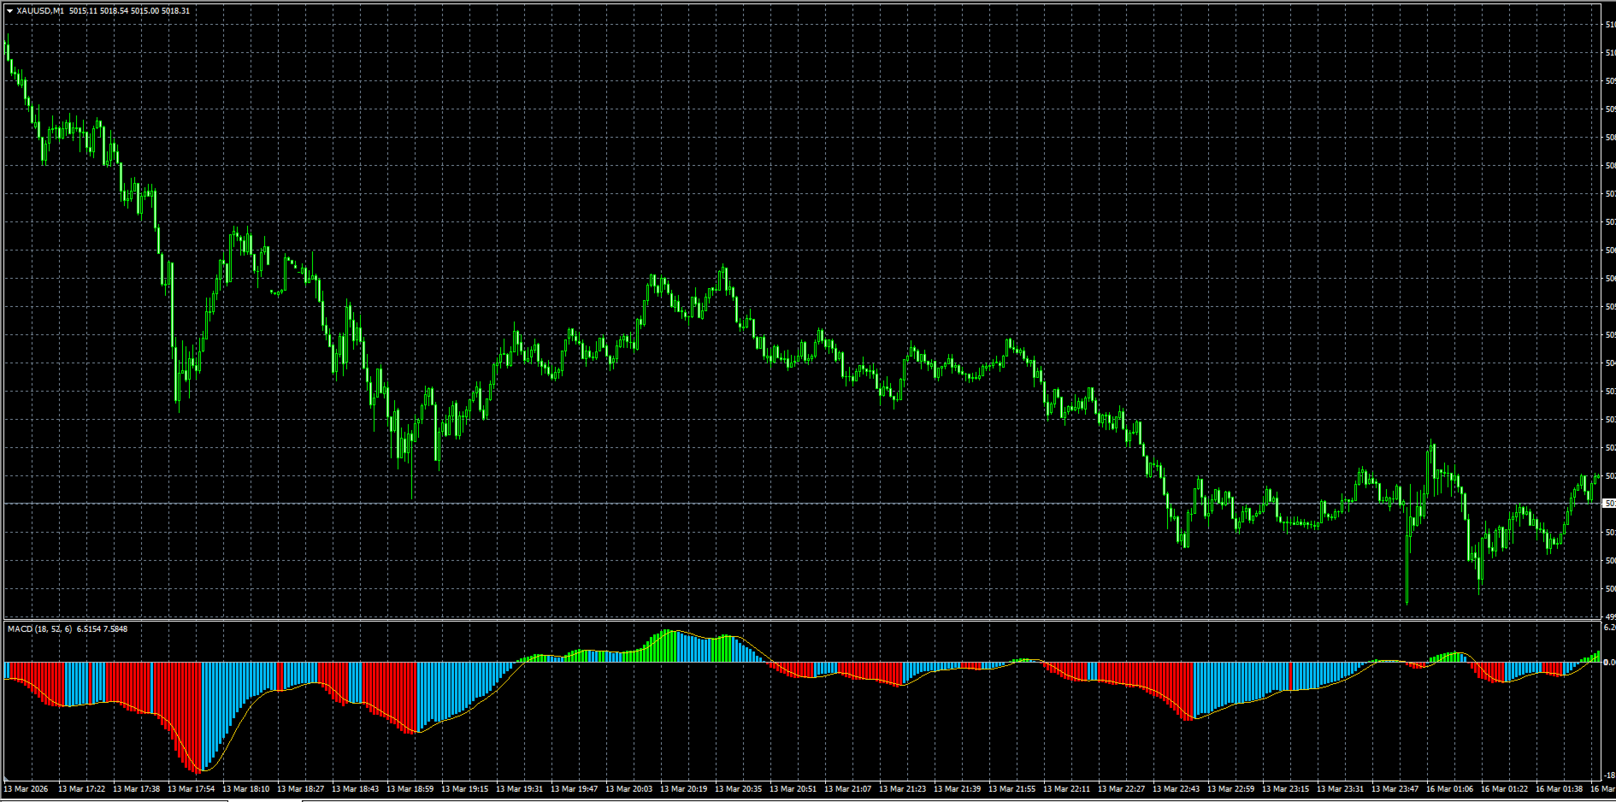The image size is (1616, 802).
Task: Click the 13 Mar 23:31 time label
Action: coord(1340,789)
